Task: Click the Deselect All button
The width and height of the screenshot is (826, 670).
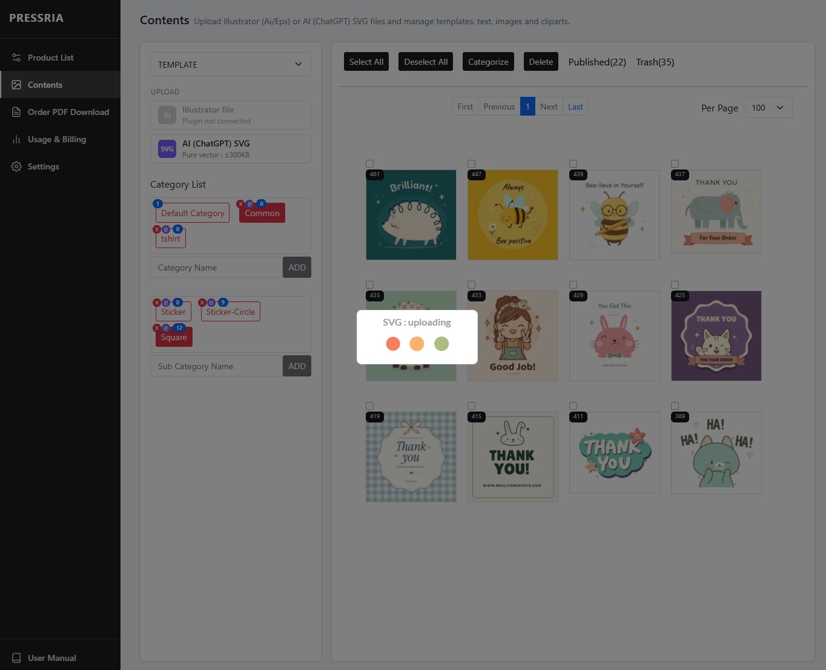Action: 426,62
